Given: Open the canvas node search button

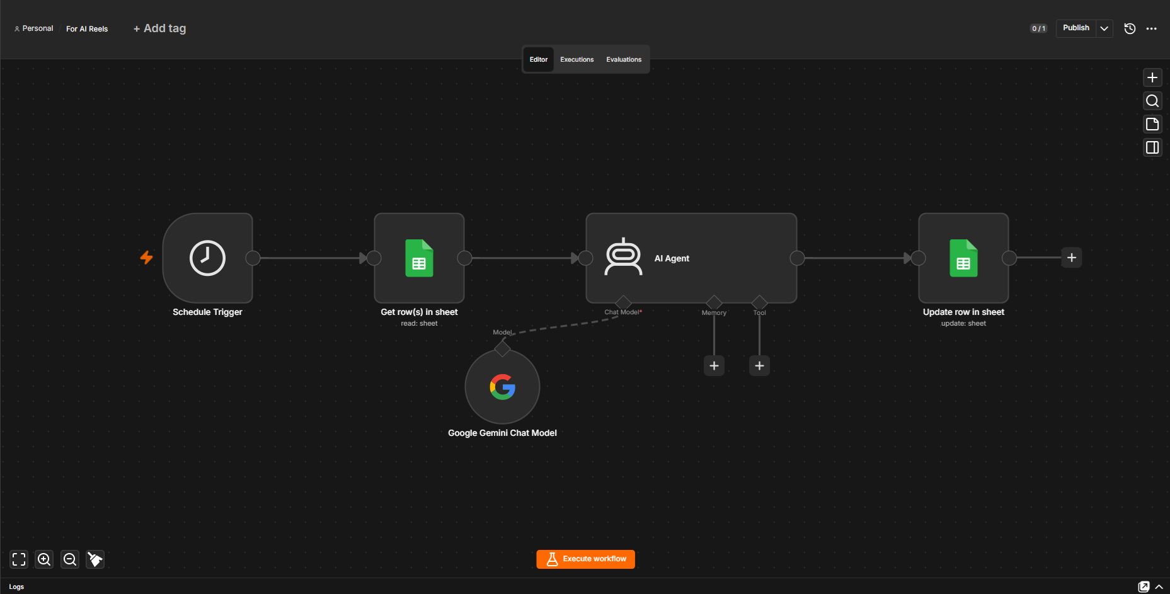Looking at the screenshot, I should tap(1152, 101).
